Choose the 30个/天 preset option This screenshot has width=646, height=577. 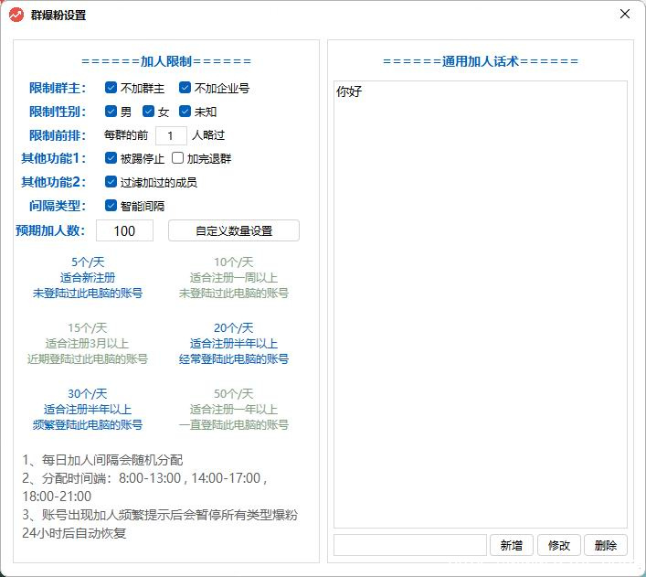[x=88, y=410]
